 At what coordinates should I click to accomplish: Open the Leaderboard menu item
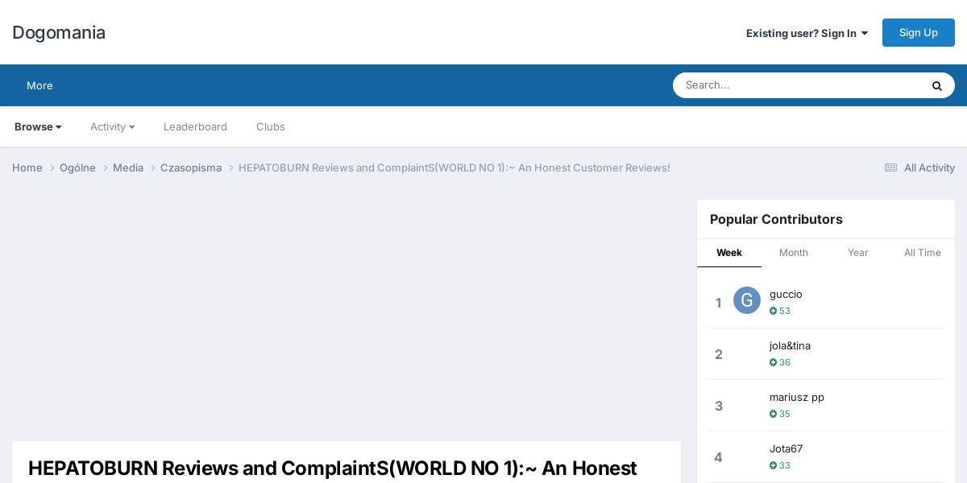click(x=195, y=126)
